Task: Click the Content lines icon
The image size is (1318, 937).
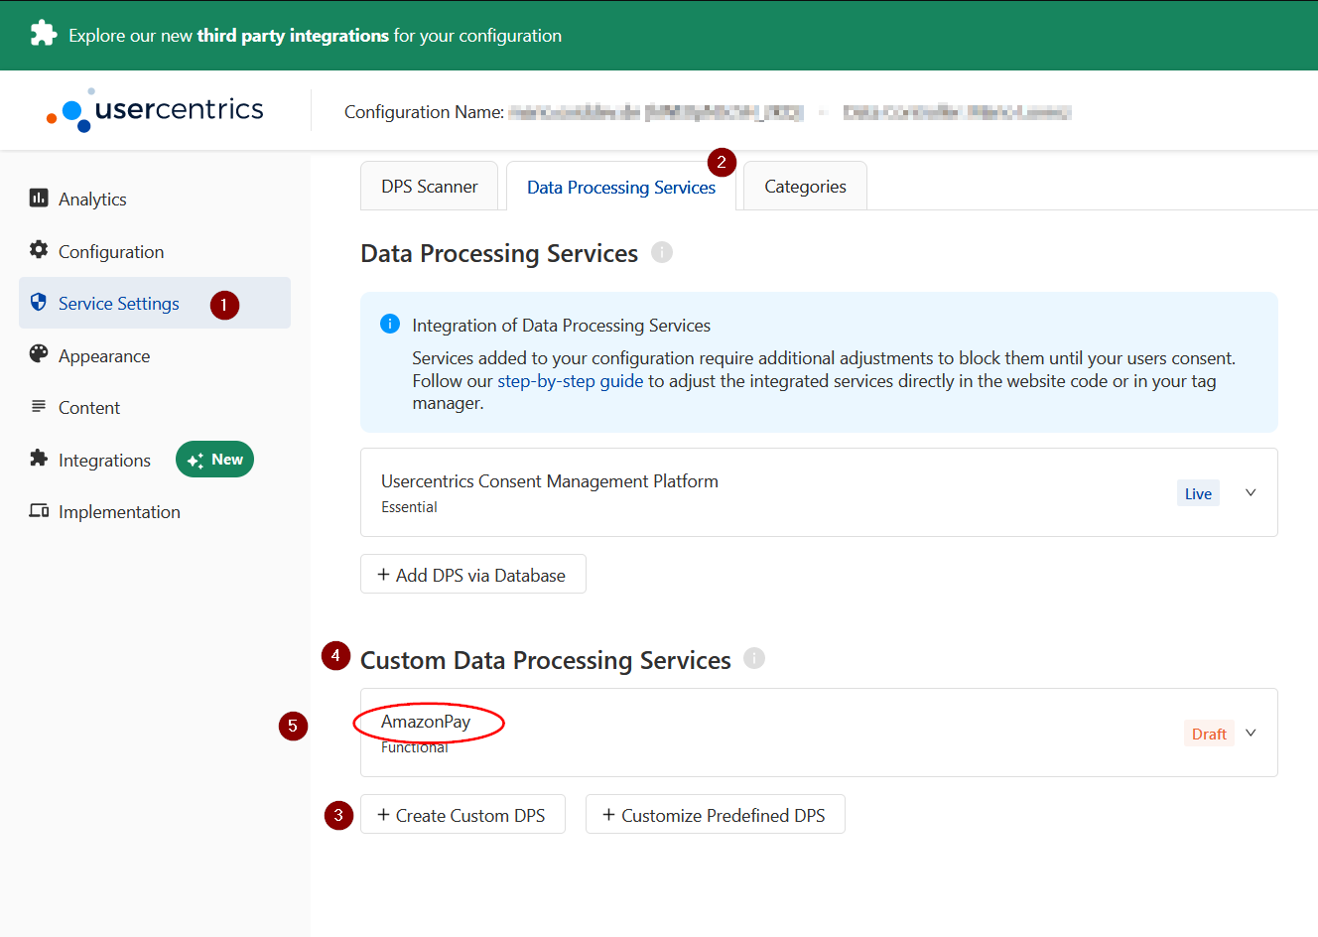Action: coord(39,407)
